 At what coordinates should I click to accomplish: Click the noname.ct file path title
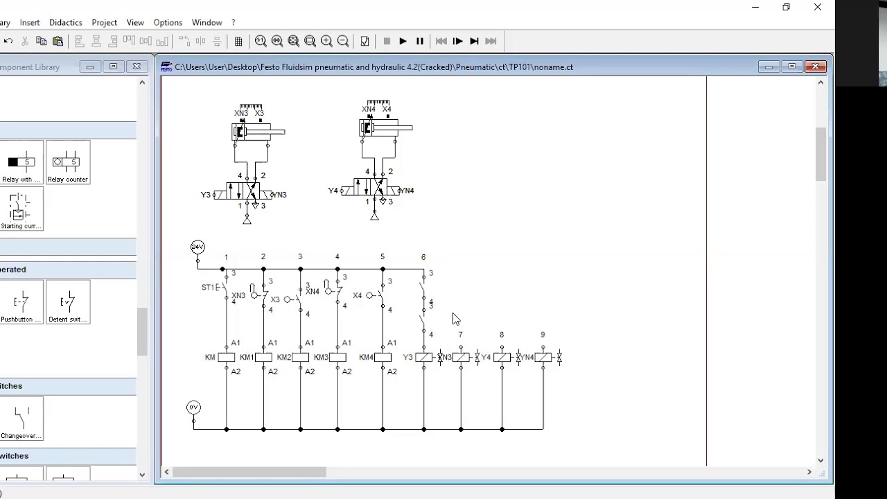[374, 67]
